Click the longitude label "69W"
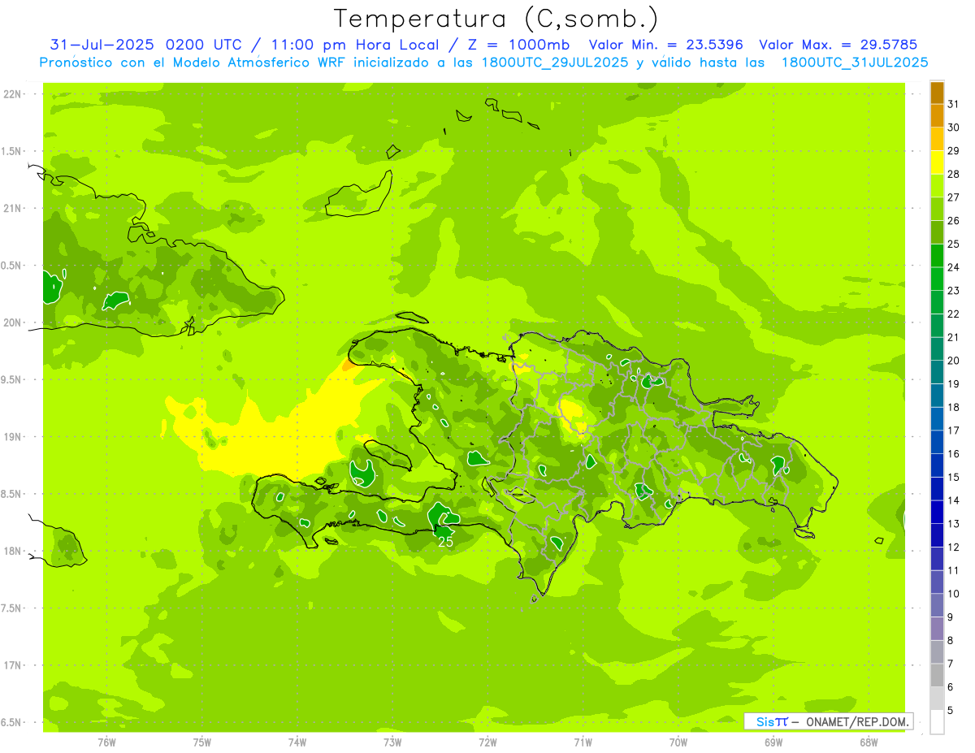Image resolution: width=975 pixels, height=753 pixels. coord(773,742)
